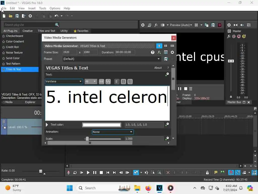258x194 pixels.
Task: Toggle italic text formatting
Action: click(108, 82)
